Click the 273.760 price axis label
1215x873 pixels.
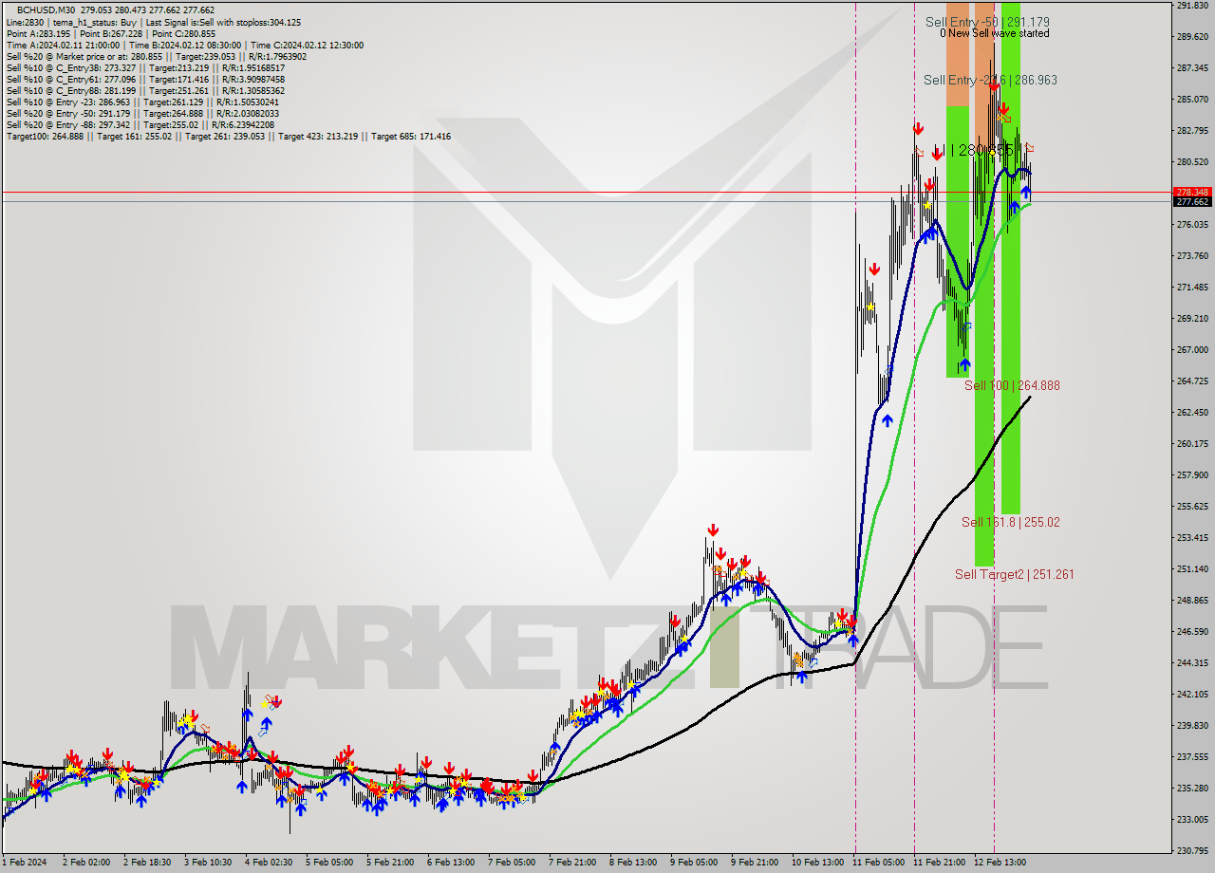pyautogui.click(x=1192, y=255)
